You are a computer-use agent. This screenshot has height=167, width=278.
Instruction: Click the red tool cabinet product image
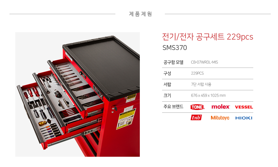78,94
